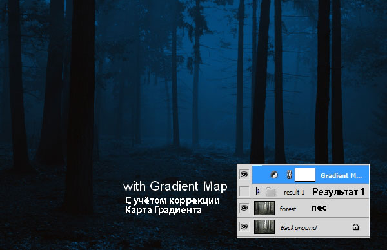
Task: Select the Gradient M... layer name
Action: click(341, 175)
